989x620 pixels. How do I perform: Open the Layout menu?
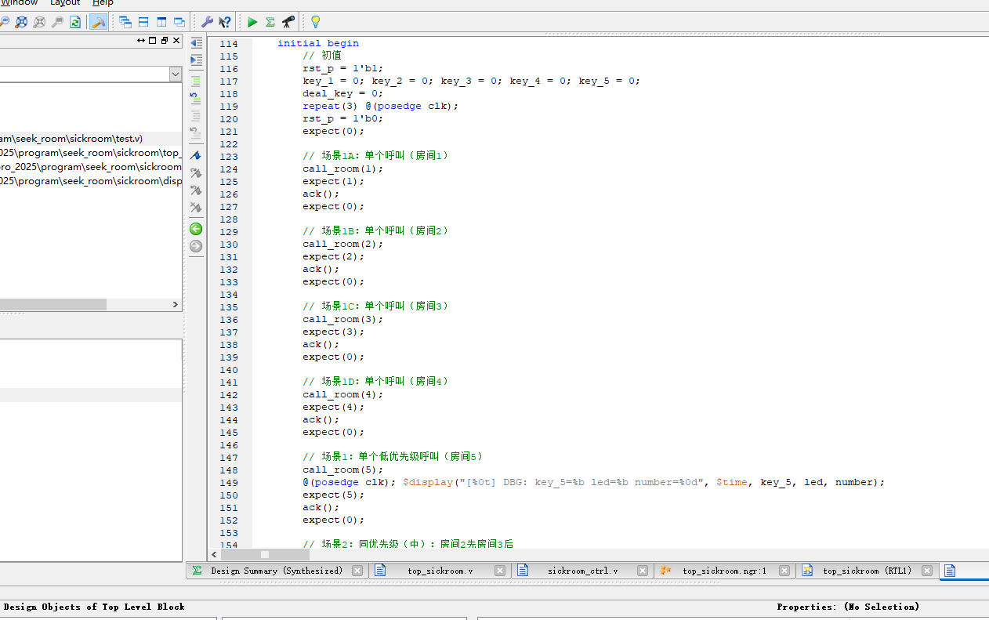pos(65,3)
